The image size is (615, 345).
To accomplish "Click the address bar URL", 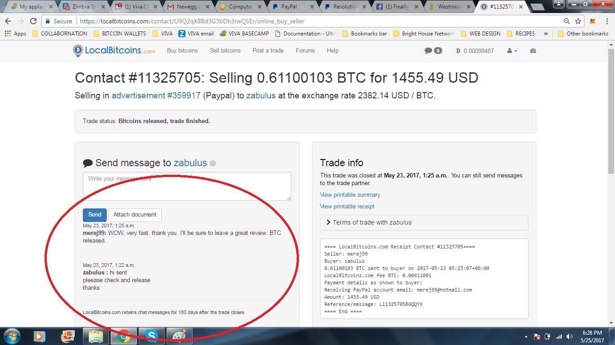I will pyautogui.click(x=191, y=21).
